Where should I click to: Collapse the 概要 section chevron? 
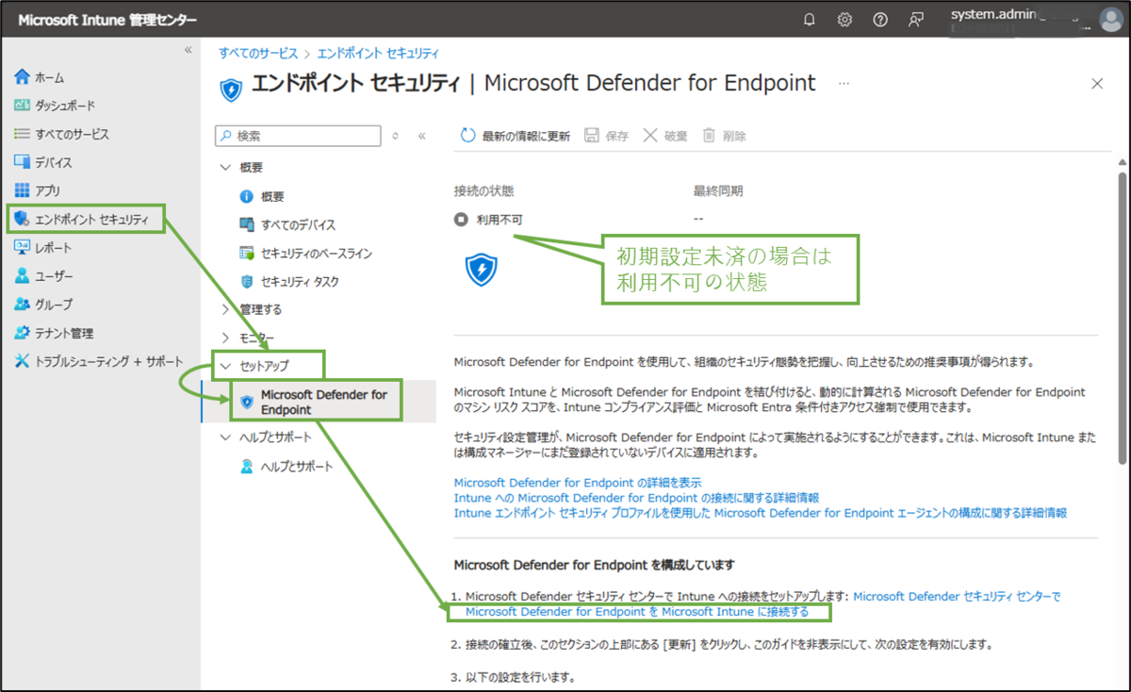point(224,167)
